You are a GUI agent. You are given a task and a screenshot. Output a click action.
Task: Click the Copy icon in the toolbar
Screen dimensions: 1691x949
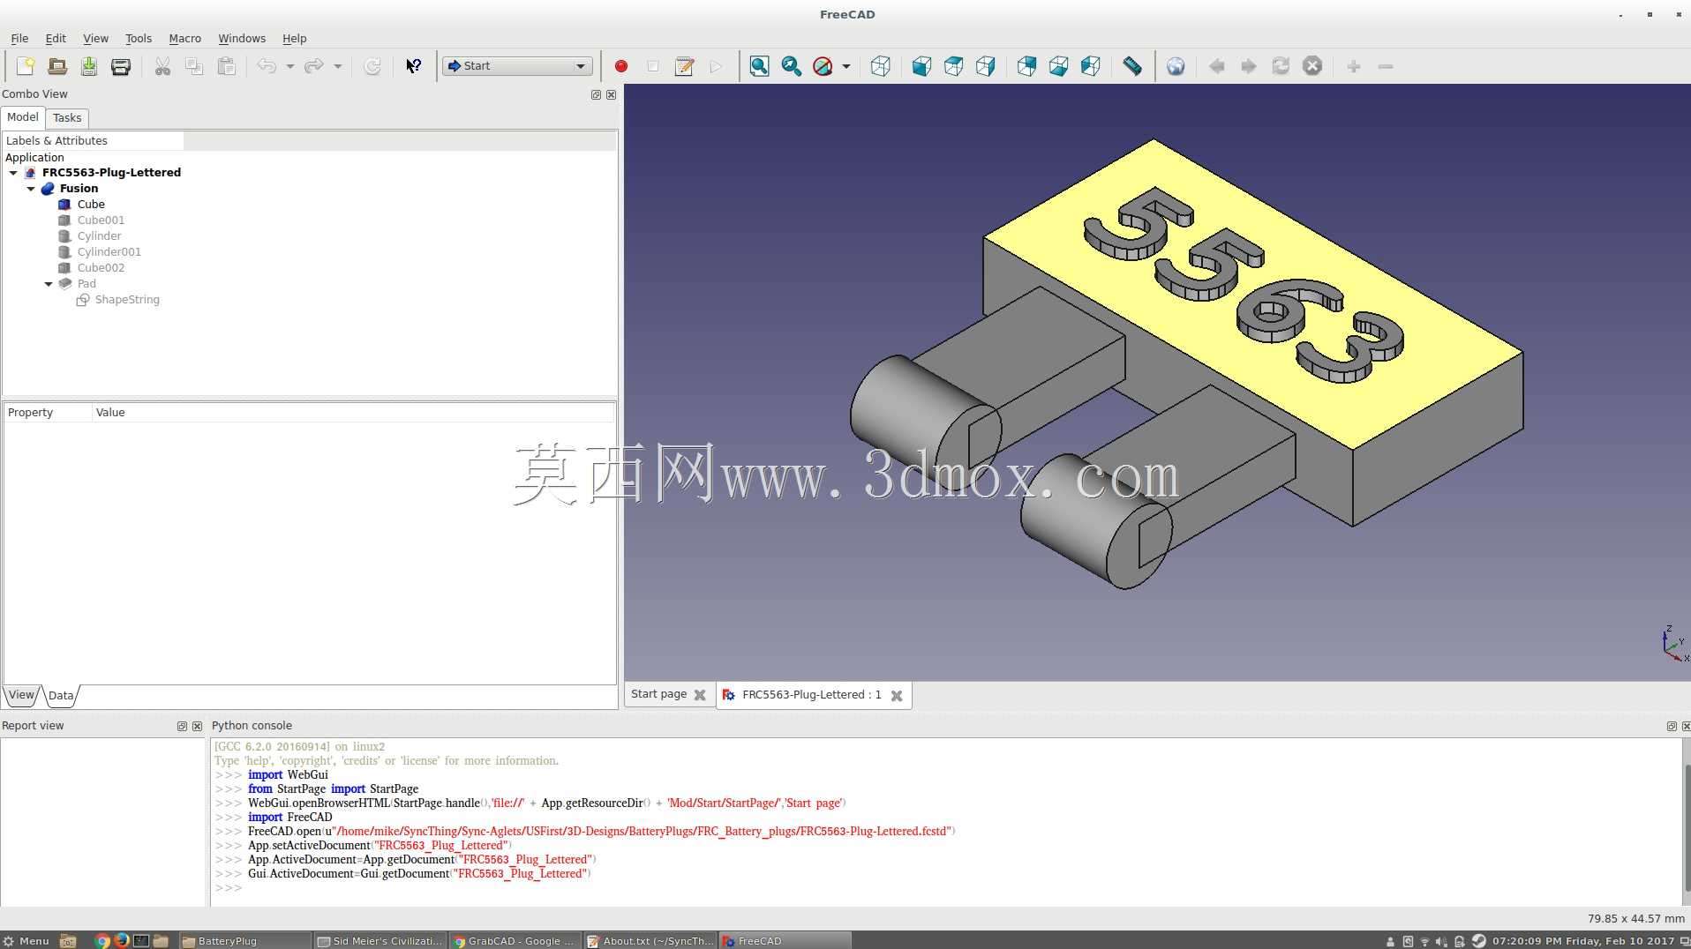click(x=194, y=66)
